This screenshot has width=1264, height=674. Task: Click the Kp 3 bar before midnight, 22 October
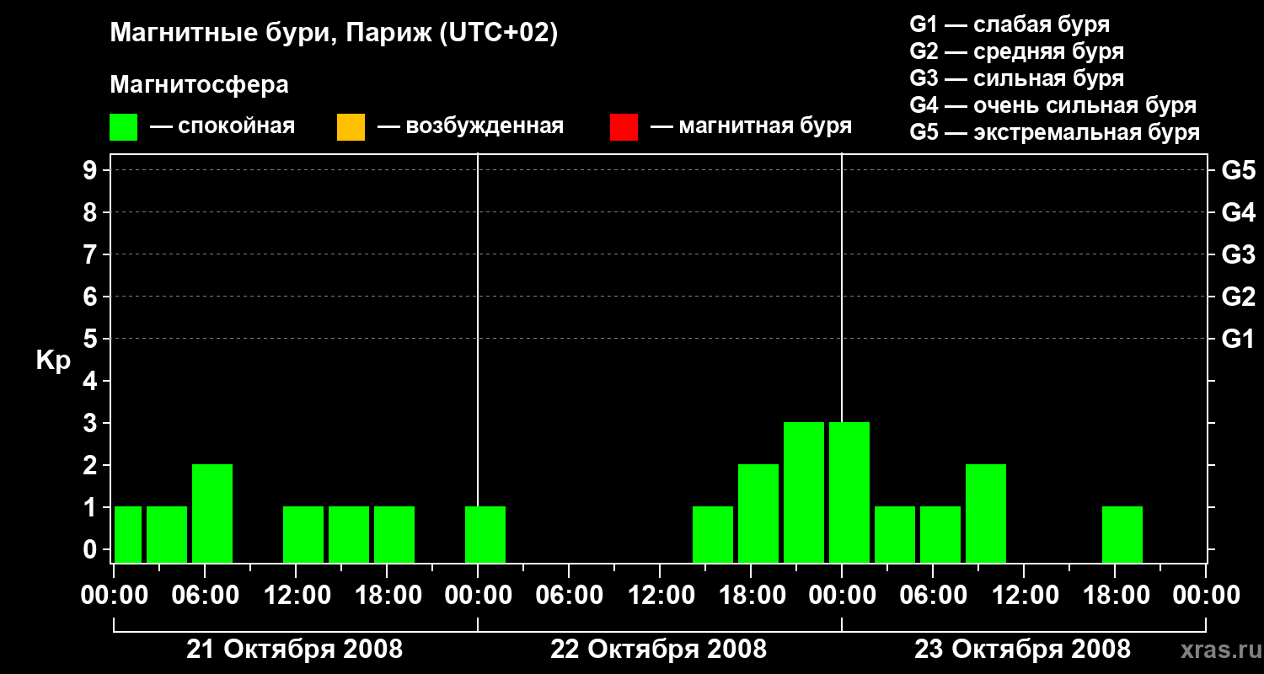(x=804, y=493)
